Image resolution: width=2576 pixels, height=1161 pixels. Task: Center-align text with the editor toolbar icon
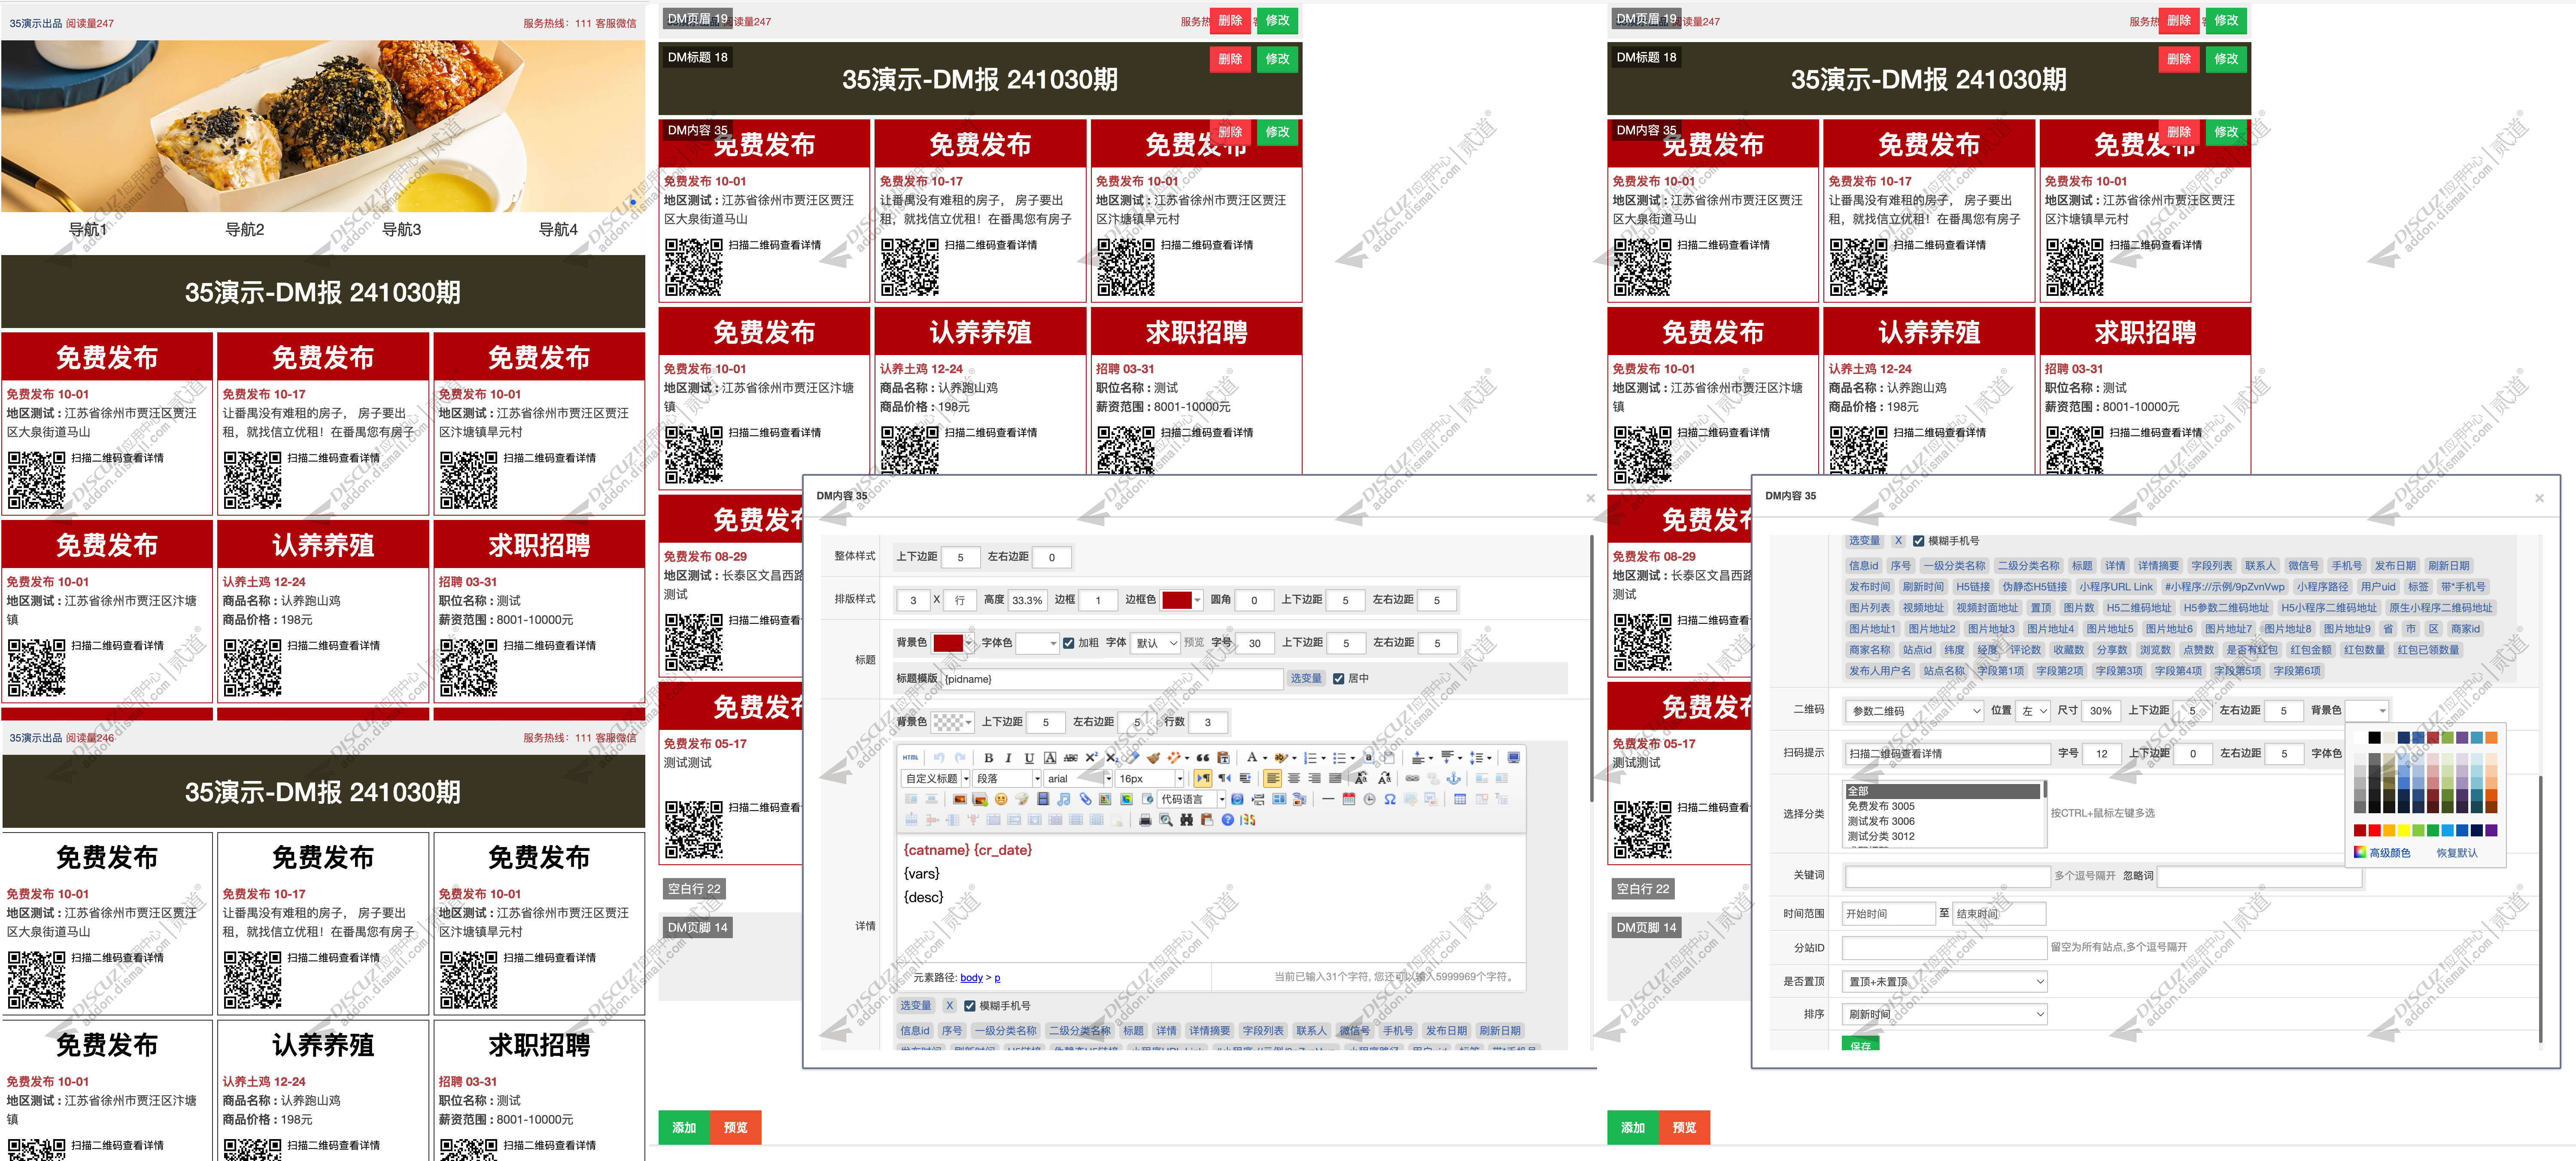[x=1294, y=778]
